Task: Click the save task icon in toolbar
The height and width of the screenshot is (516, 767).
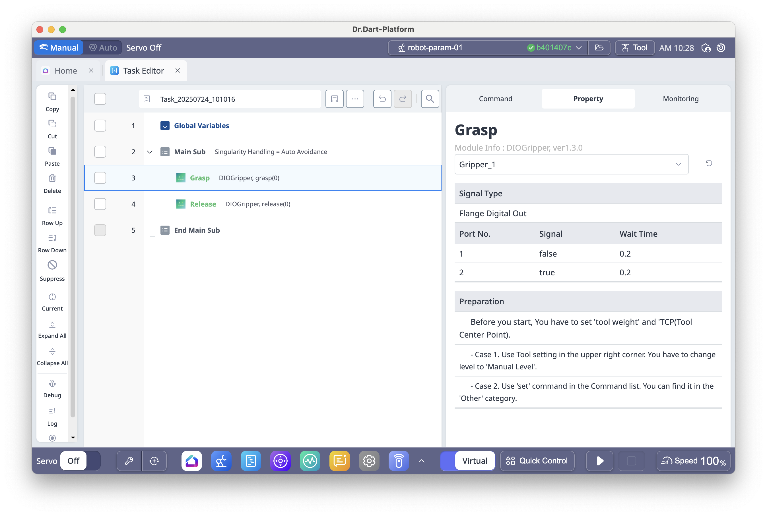Action: 334,99
